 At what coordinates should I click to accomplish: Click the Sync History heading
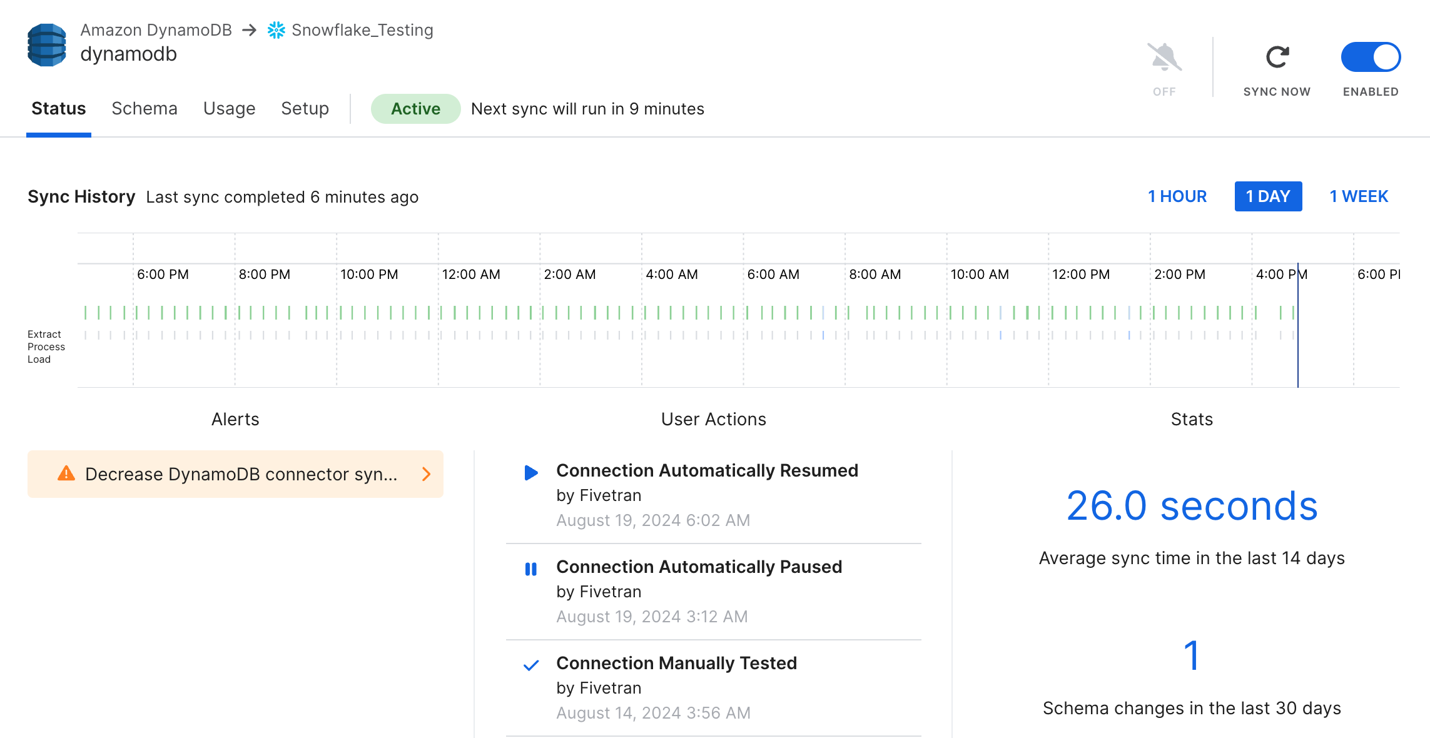(x=81, y=196)
